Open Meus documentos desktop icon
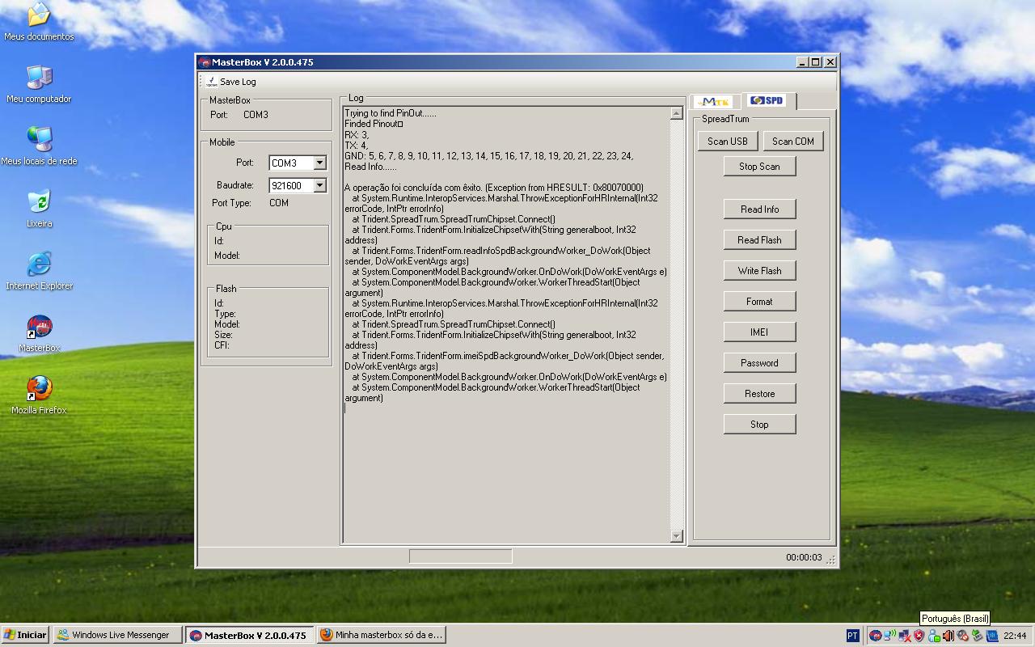The image size is (1035, 647). [39, 22]
